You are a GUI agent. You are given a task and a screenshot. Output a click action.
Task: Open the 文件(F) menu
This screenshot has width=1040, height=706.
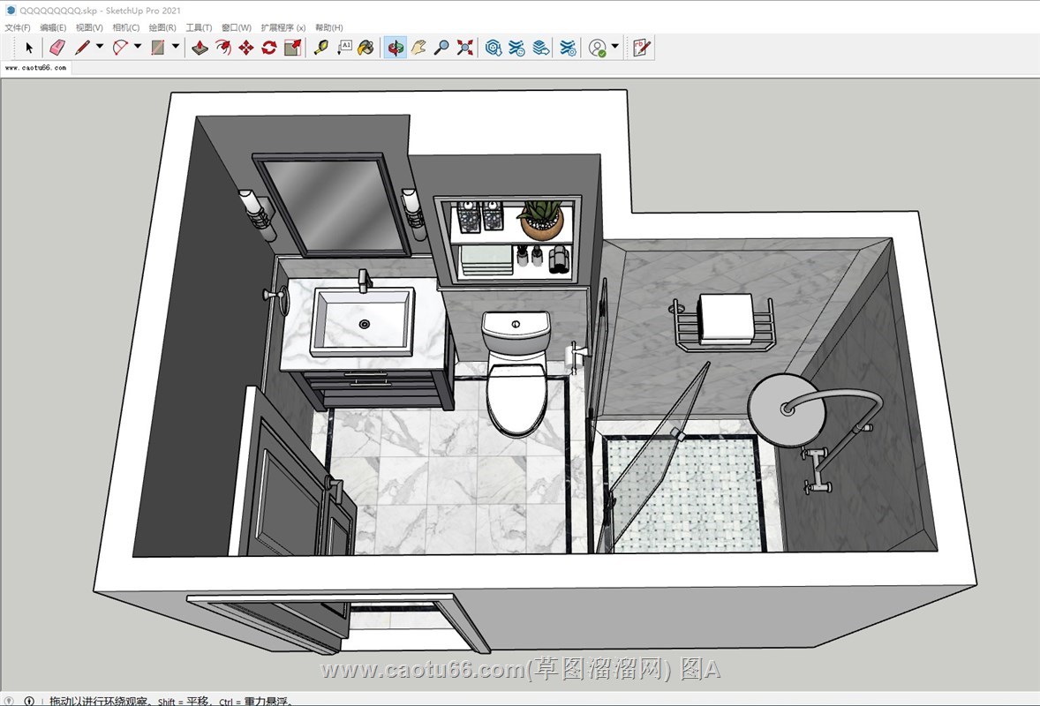(18, 28)
